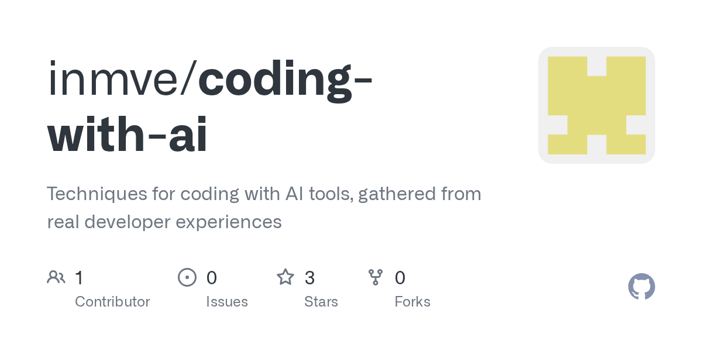The height and width of the screenshot is (351, 702).
Task: Click the star icon
Action: point(285,277)
